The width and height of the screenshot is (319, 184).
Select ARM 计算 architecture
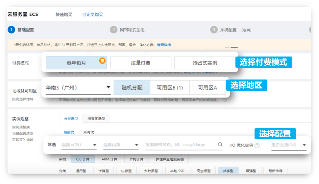pos(110,159)
